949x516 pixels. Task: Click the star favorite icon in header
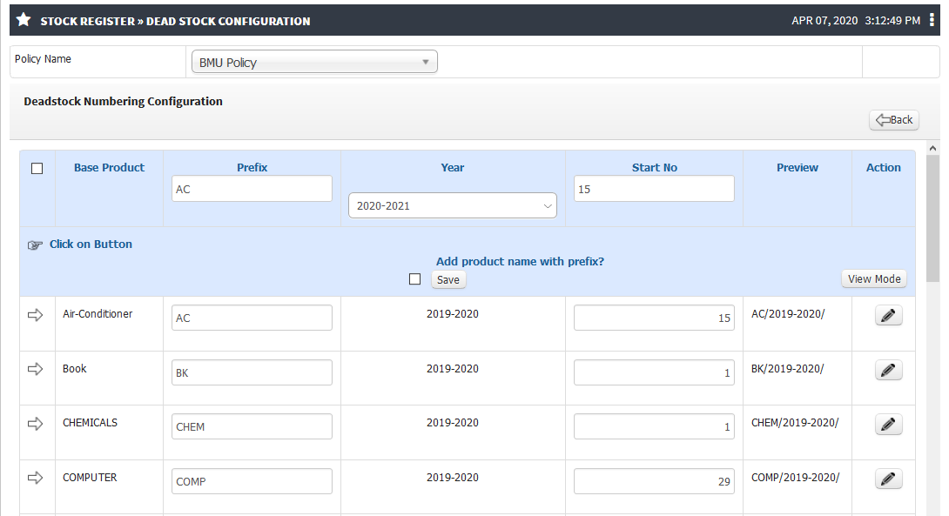click(x=24, y=20)
